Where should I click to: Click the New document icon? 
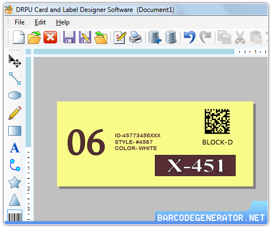pyautogui.click(x=18, y=37)
